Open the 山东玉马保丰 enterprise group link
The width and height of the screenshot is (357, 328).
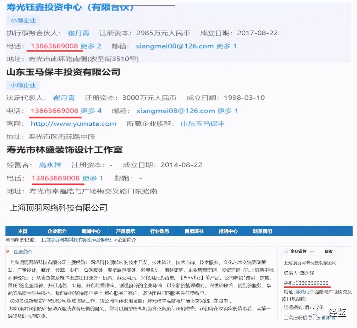(203, 124)
